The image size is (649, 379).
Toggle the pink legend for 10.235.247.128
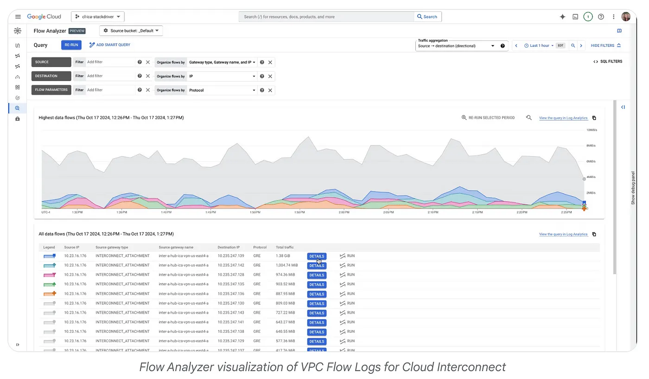click(50, 275)
